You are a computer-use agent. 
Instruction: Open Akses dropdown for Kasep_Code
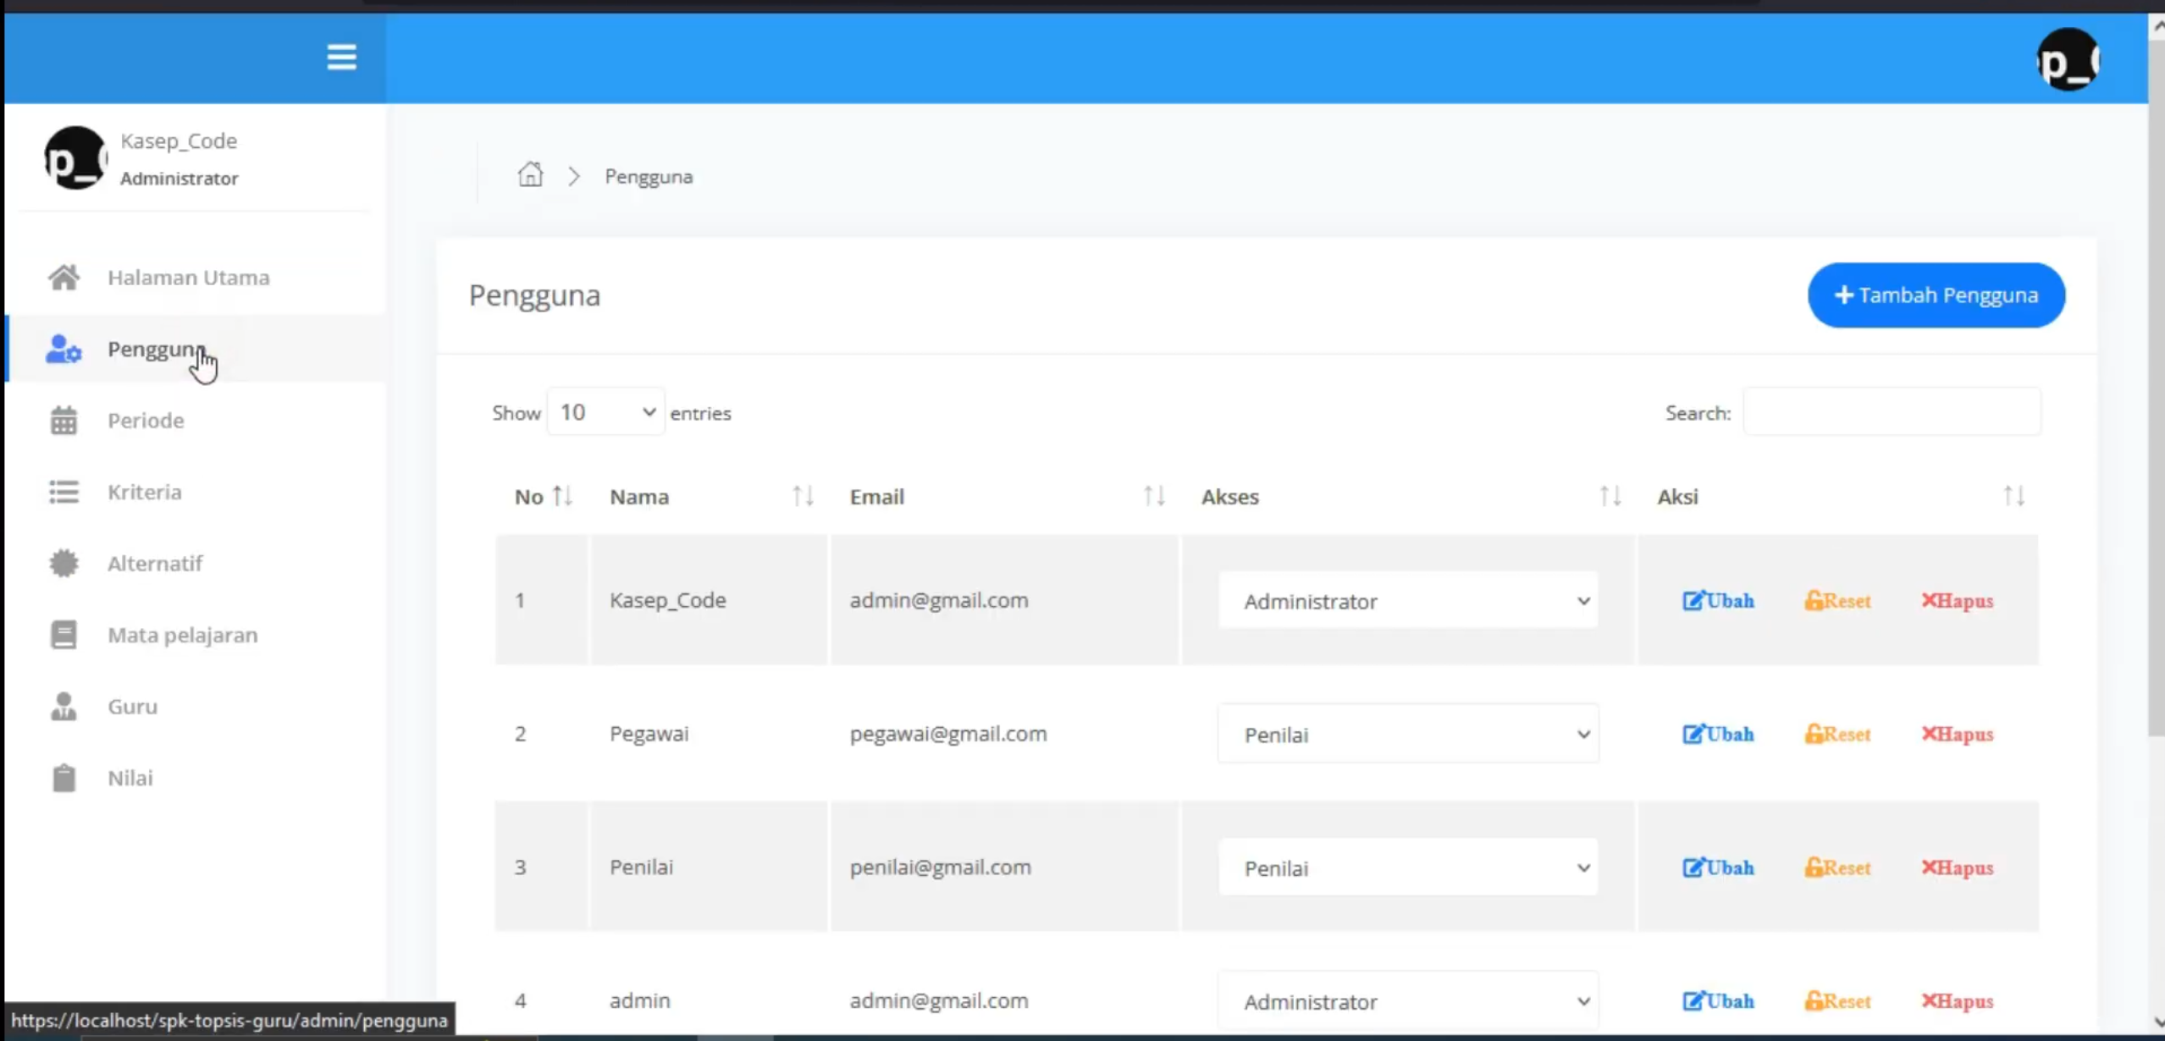click(1408, 601)
